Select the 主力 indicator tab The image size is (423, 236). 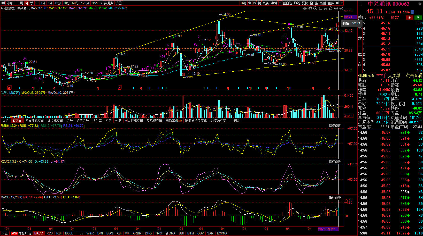tap(80, 233)
